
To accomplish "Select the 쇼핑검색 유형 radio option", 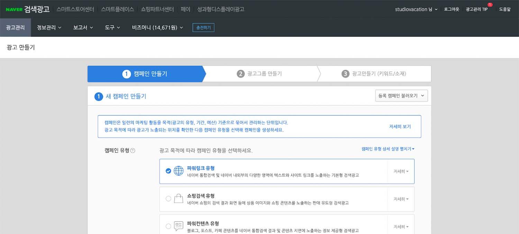I will (169, 199).
